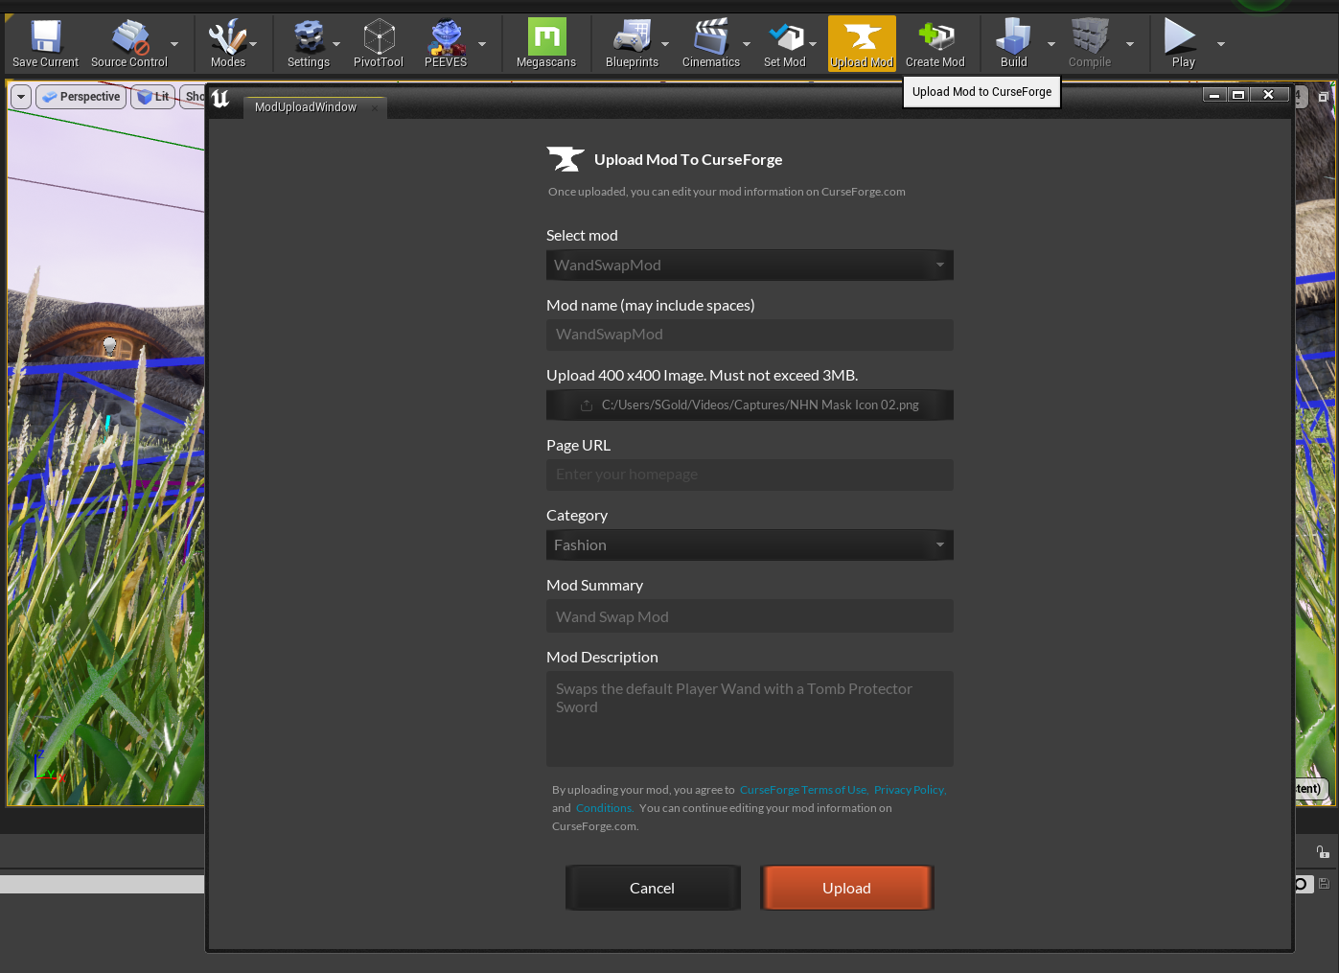The width and height of the screenshot is (1339, 973).
Task: Open the Modes toolbar button
Action: tap(227, 44)
